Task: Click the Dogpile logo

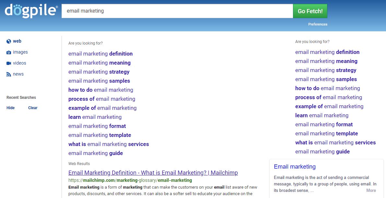Action: (31, 11)
